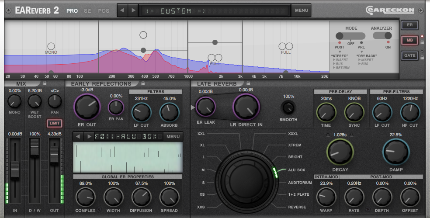Open the ER pattern MENU

[173, 137]
